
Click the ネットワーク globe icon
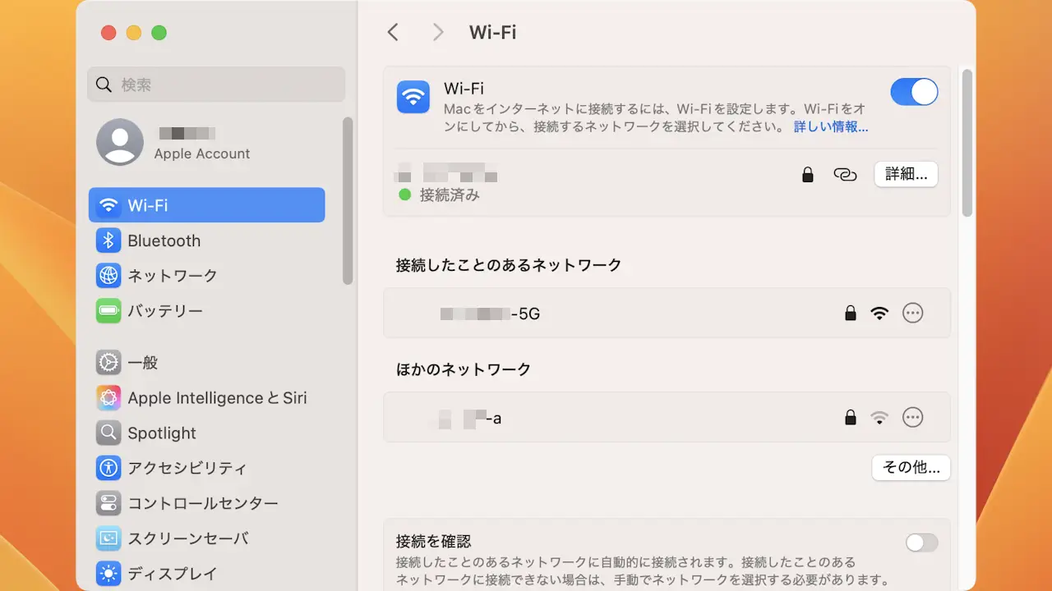click(108, 276)
